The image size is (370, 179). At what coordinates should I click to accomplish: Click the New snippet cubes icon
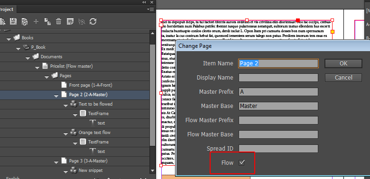click(x=74, y=170)
